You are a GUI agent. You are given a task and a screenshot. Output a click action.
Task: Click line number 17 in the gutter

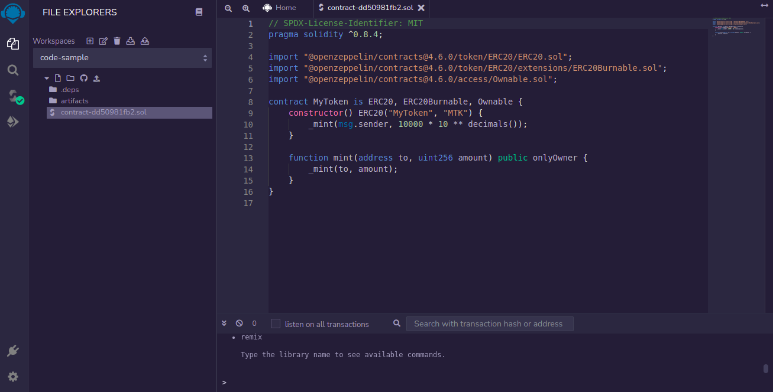click(248, 203)
